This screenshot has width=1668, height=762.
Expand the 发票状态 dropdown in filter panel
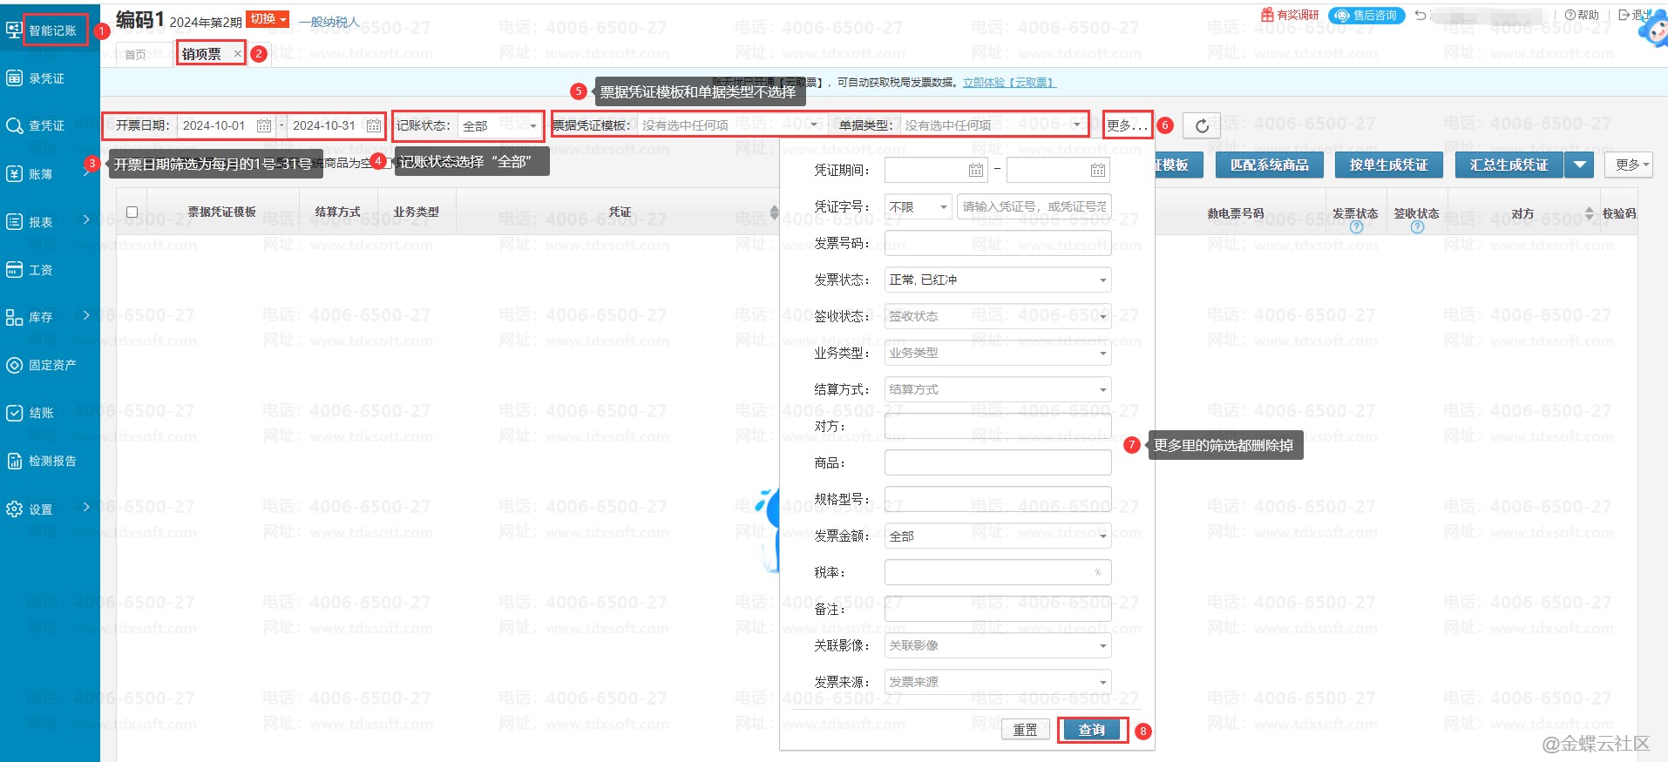tap(1102, 280)
